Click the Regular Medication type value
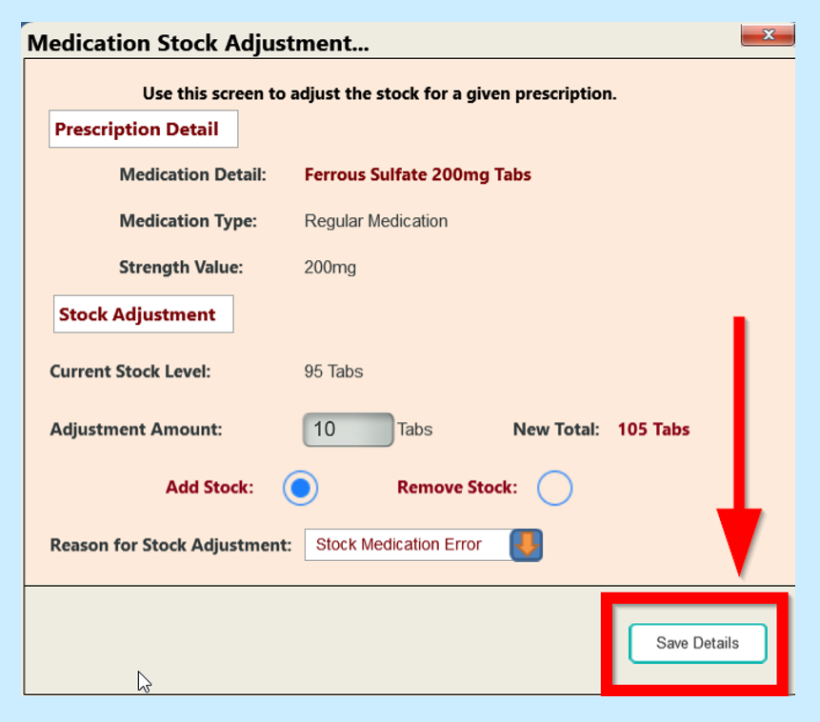The image size is (820, 722). point(375,221)
